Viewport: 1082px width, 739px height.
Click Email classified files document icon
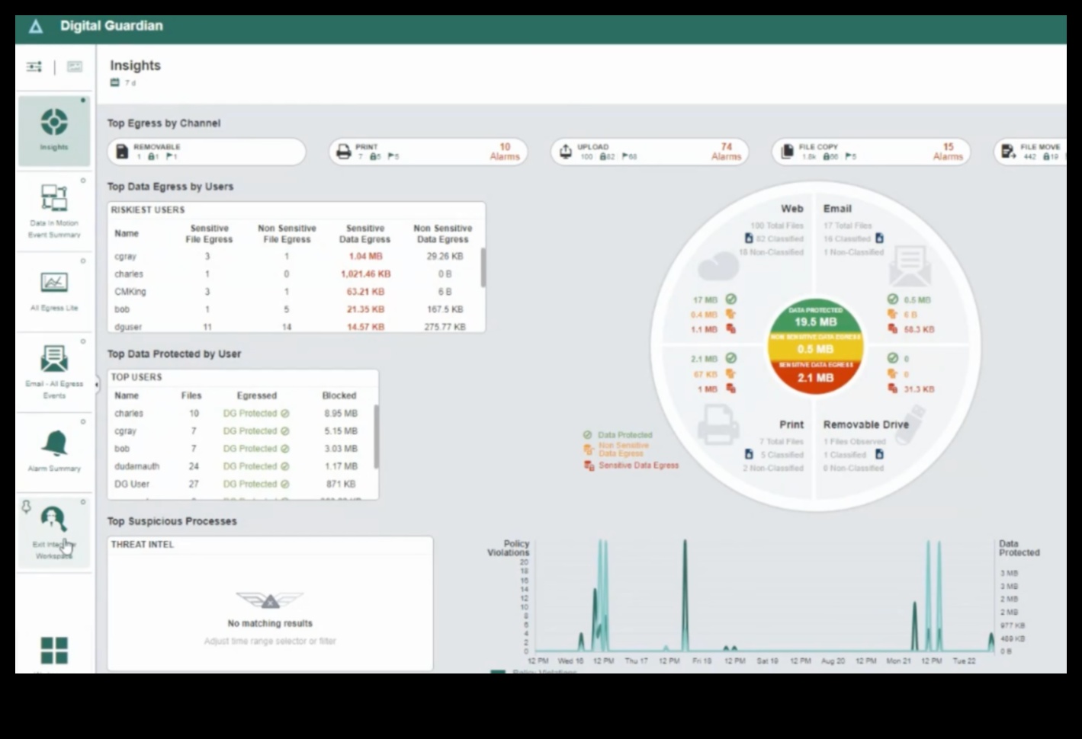pyautogui.click(x=879, y=238)
